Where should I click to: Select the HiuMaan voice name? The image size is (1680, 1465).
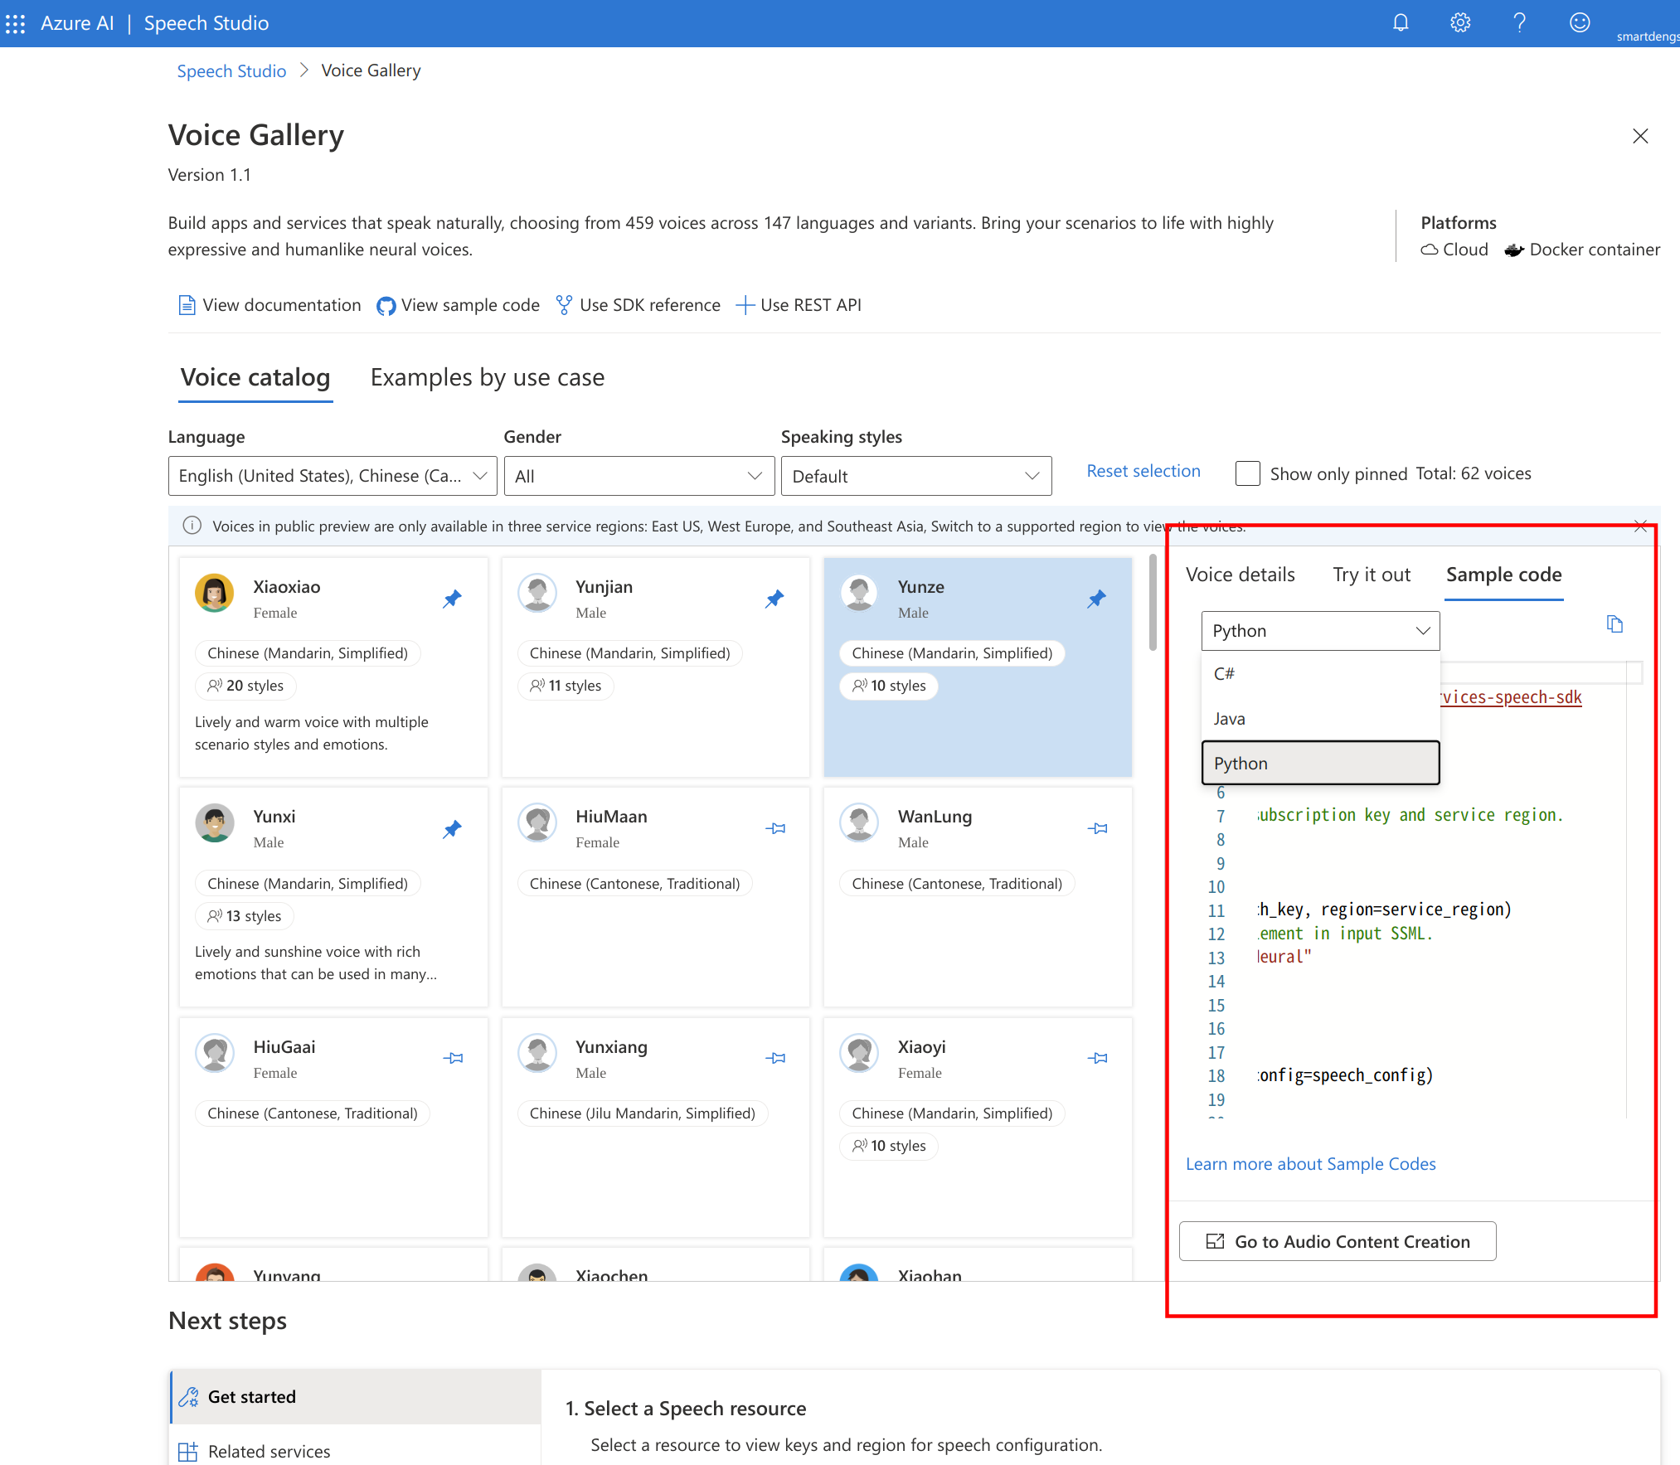click(611, 817)
